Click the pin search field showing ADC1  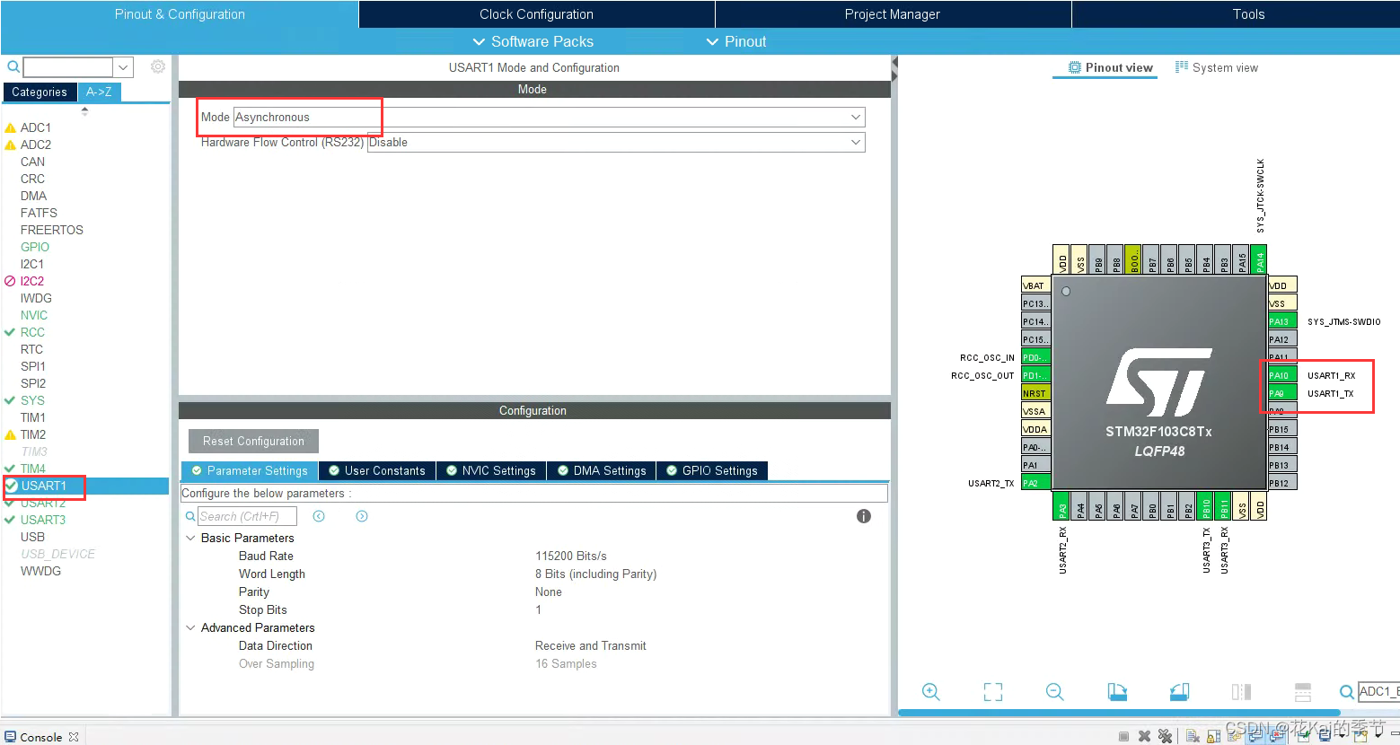1378,691
